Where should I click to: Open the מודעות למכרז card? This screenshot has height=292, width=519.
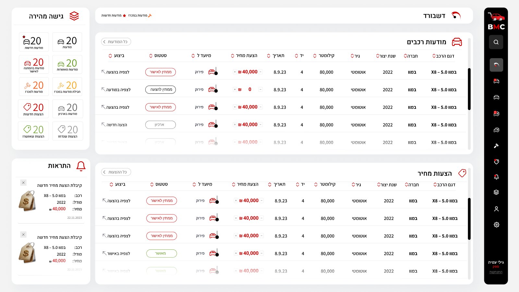pos(34,87)
